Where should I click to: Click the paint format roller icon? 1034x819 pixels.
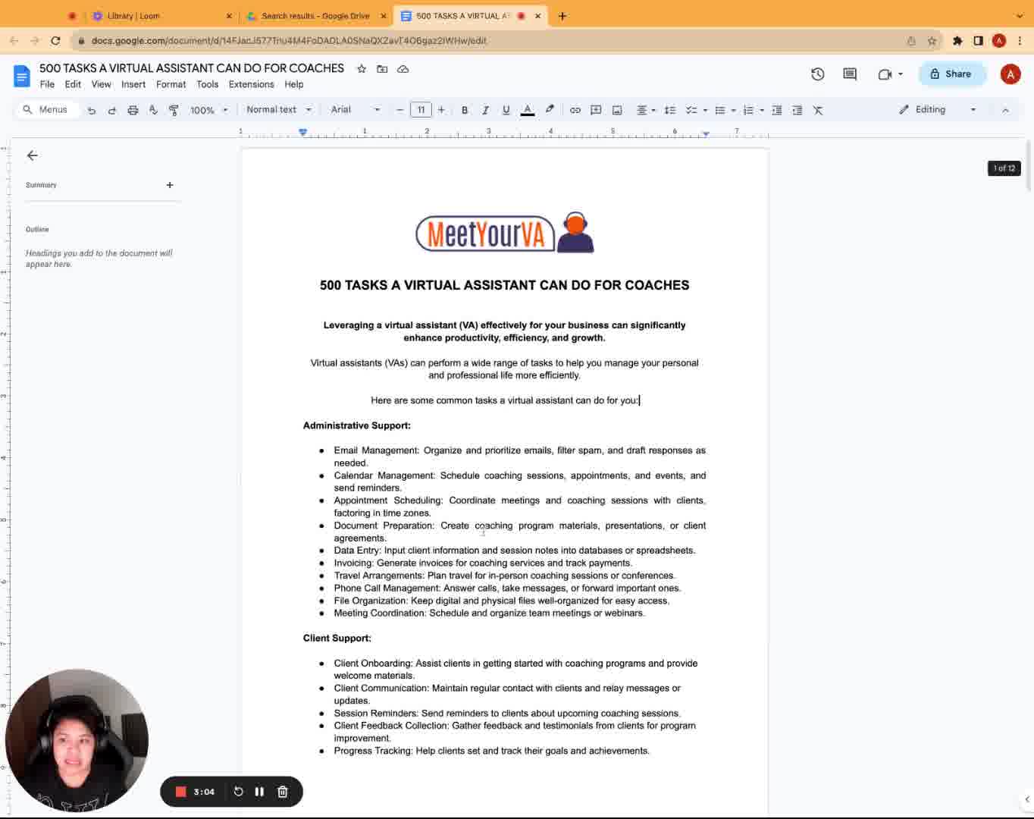pos(174,110)
